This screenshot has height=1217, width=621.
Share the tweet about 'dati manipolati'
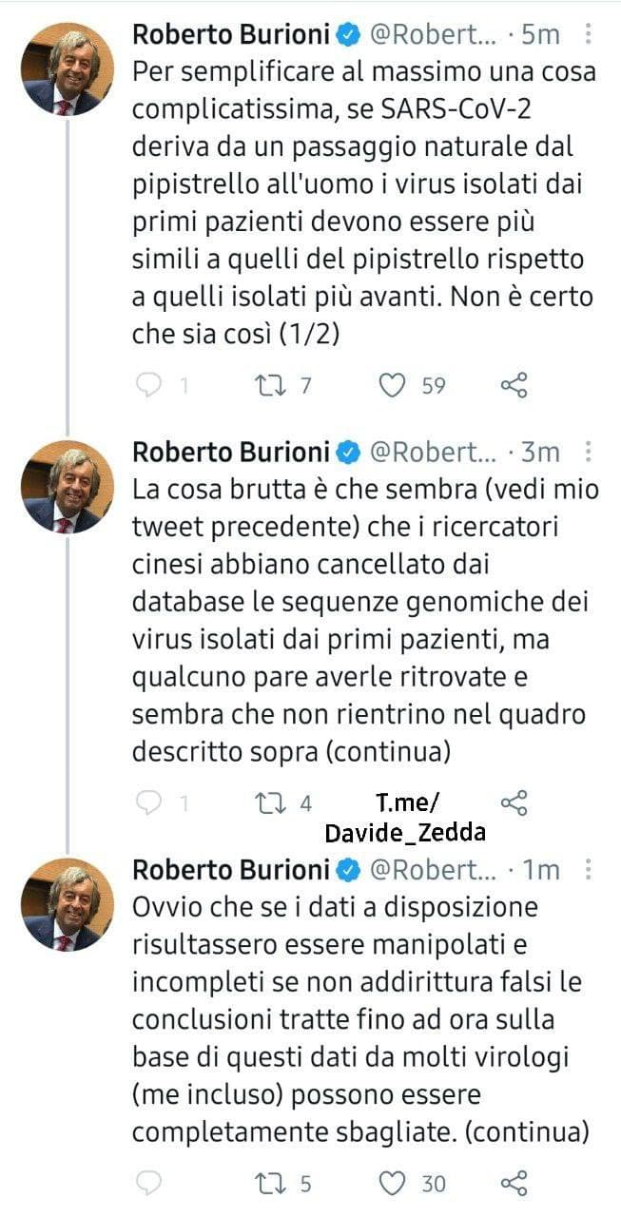pos(514,1183)
